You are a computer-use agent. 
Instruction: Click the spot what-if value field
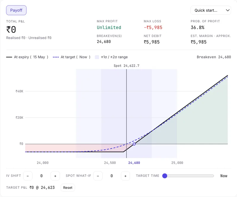(x=112, y=176)
